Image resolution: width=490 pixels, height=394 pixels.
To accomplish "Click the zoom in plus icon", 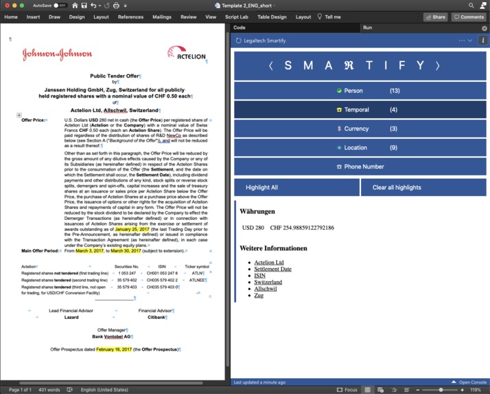I will pos(462,390).
